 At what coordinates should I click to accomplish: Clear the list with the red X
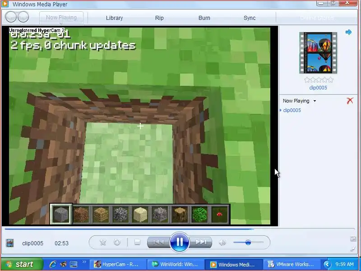coord(350,101)
